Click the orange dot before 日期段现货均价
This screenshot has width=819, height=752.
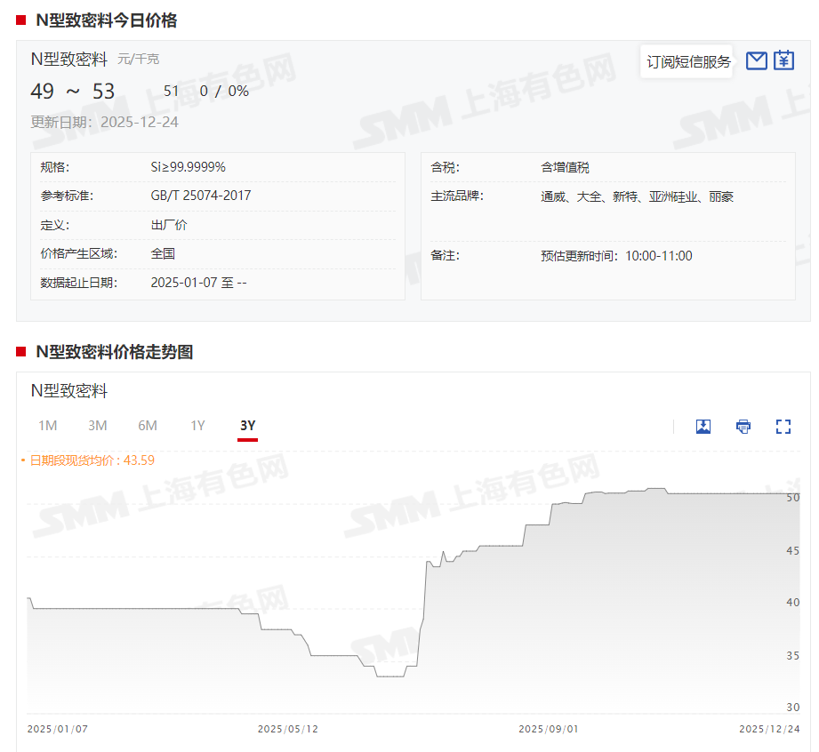(x=23, y=460)
